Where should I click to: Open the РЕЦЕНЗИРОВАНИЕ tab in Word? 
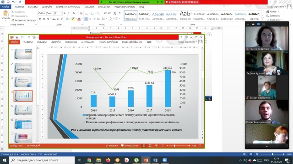click(125, 7)
